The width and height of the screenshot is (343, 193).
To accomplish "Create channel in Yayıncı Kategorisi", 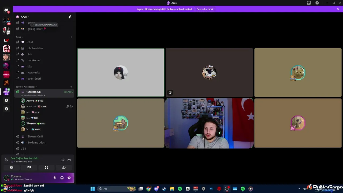I will pos(71,87).
